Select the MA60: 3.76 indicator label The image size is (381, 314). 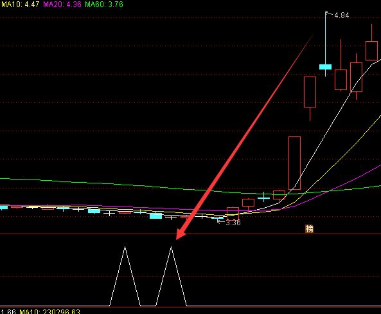[104, 4]
